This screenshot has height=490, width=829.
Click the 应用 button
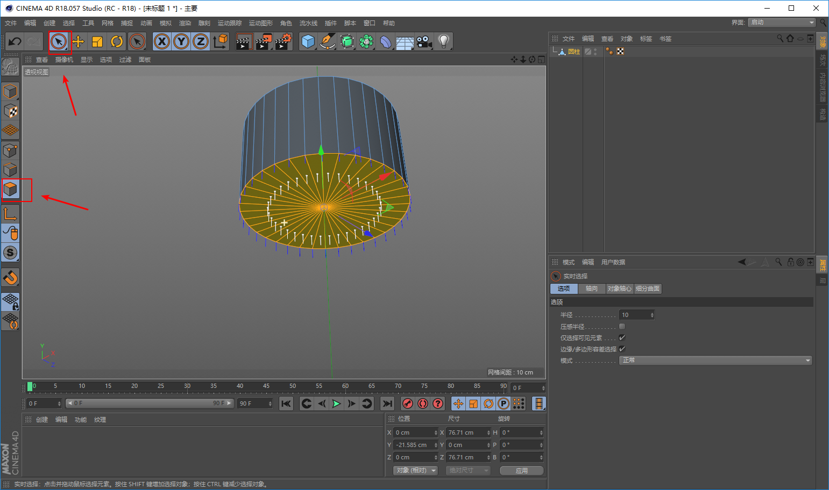tap(522, 470)
